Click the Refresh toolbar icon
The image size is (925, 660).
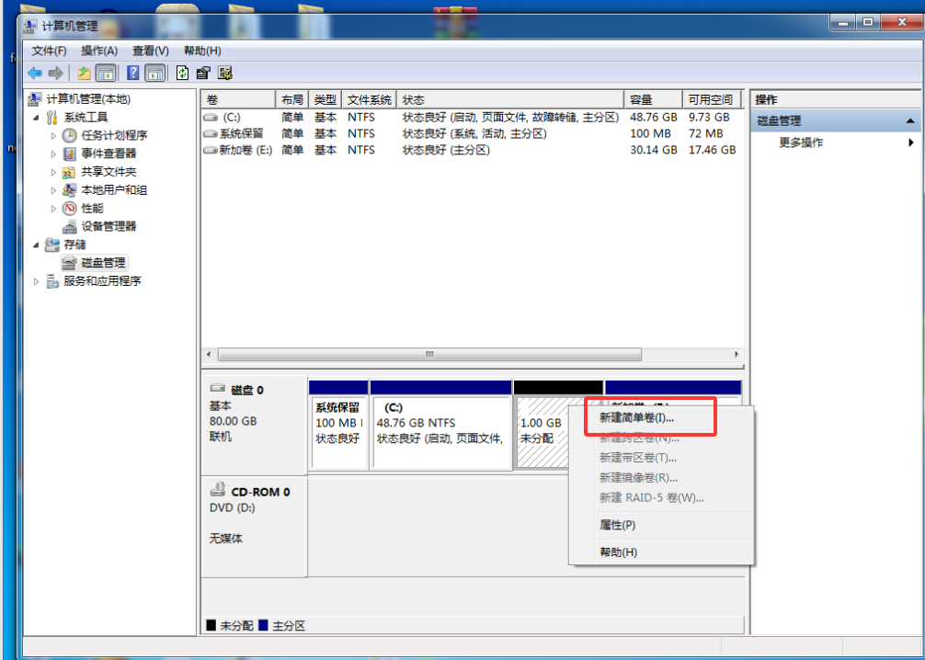click(183, 74)
